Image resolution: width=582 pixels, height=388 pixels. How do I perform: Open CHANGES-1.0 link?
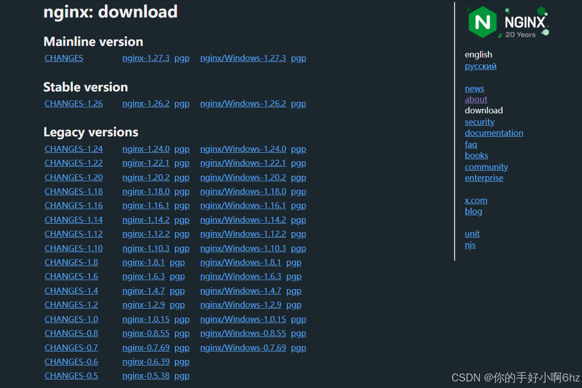coord(71,320)
